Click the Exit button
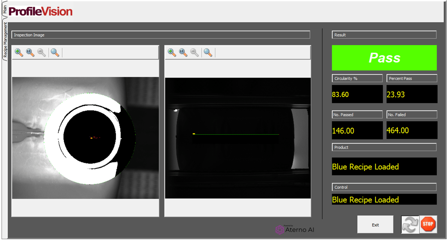 pyautogui.click(x=375, y=225)
